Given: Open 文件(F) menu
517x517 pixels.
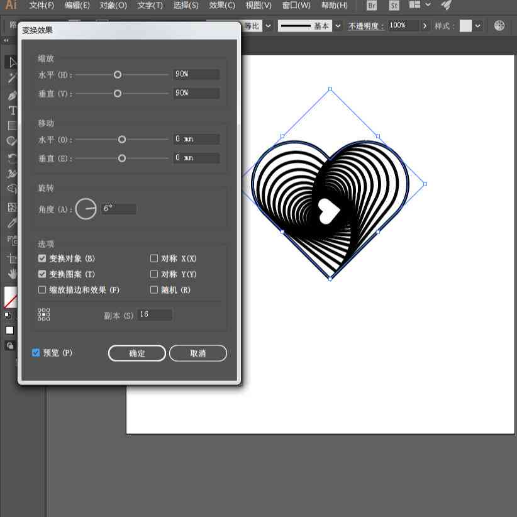Looking at the screenshot, I should point(42,5).
